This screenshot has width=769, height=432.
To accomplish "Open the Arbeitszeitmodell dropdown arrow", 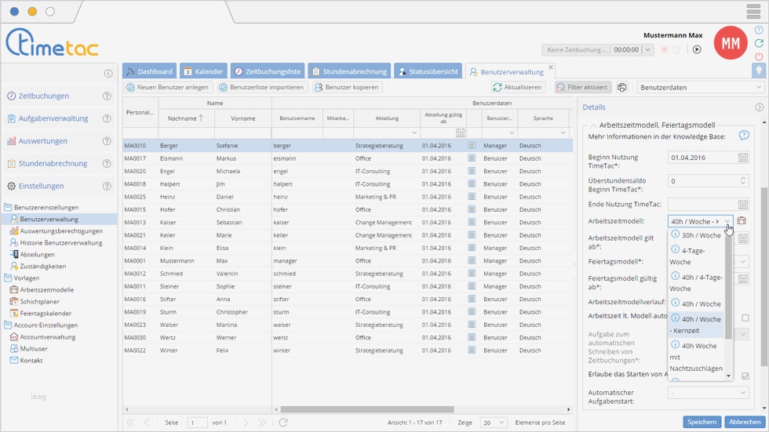I will pos(727,221).
